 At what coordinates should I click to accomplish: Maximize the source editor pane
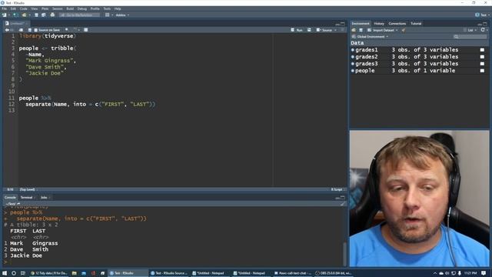point(343,24)
